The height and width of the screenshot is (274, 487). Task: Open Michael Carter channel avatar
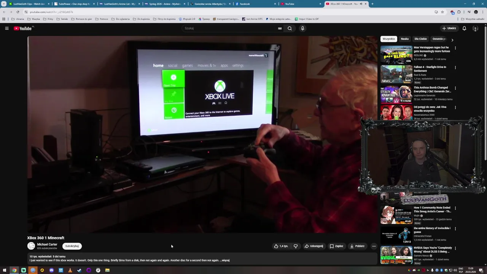[31, 246]
